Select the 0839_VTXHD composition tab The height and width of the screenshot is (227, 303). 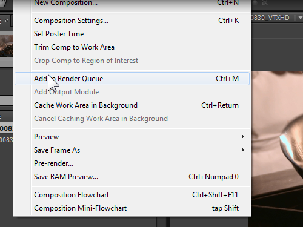(x=271, y=18)
